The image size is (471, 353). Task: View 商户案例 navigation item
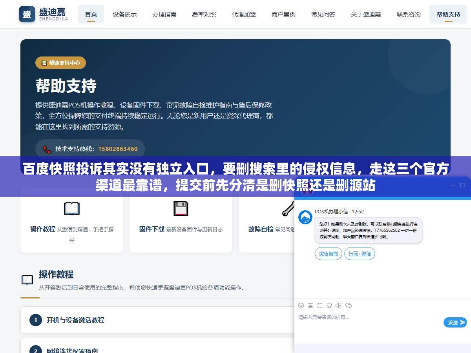coord(283,14)
